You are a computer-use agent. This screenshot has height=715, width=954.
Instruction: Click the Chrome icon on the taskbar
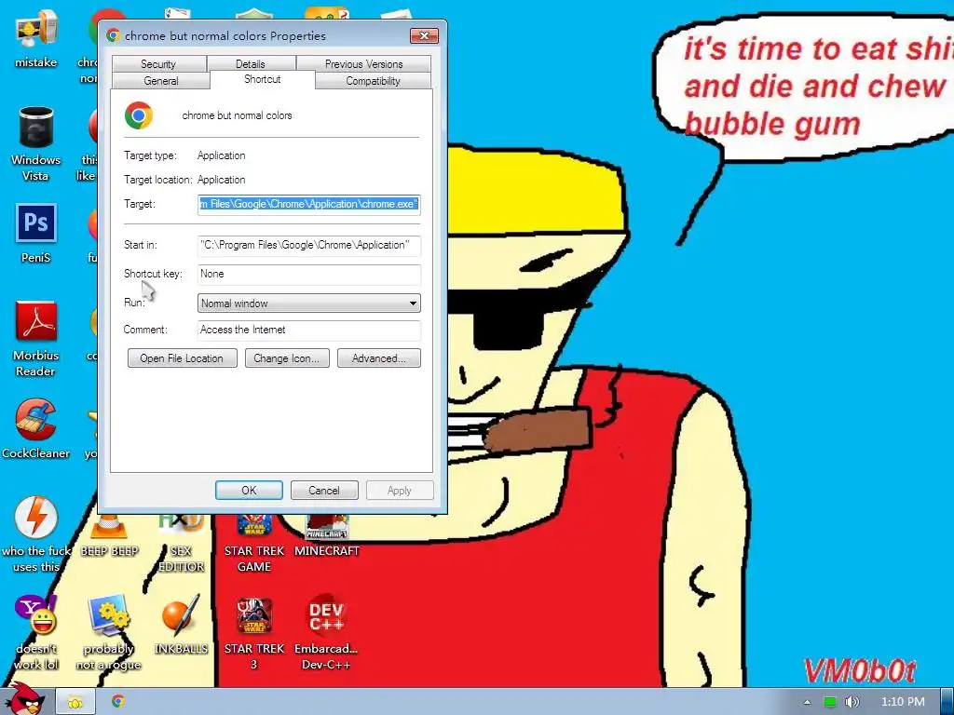(x=118, y=702)
